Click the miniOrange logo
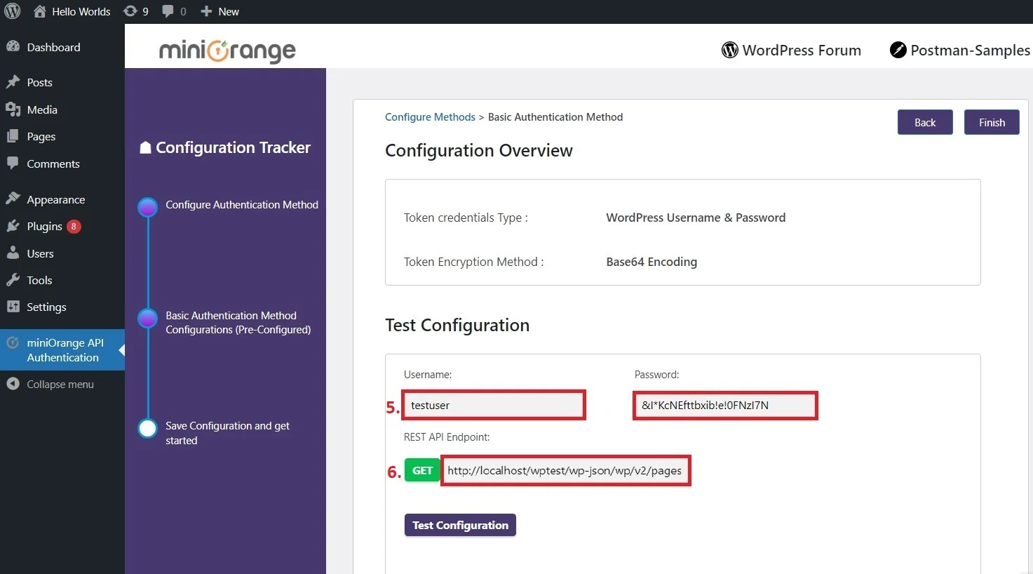 [x=227, y=51]
